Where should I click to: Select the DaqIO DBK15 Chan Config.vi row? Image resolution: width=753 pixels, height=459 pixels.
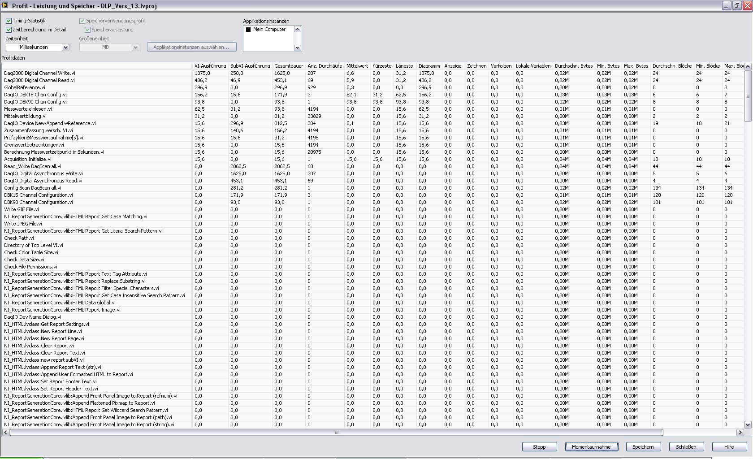coord(373,95)
